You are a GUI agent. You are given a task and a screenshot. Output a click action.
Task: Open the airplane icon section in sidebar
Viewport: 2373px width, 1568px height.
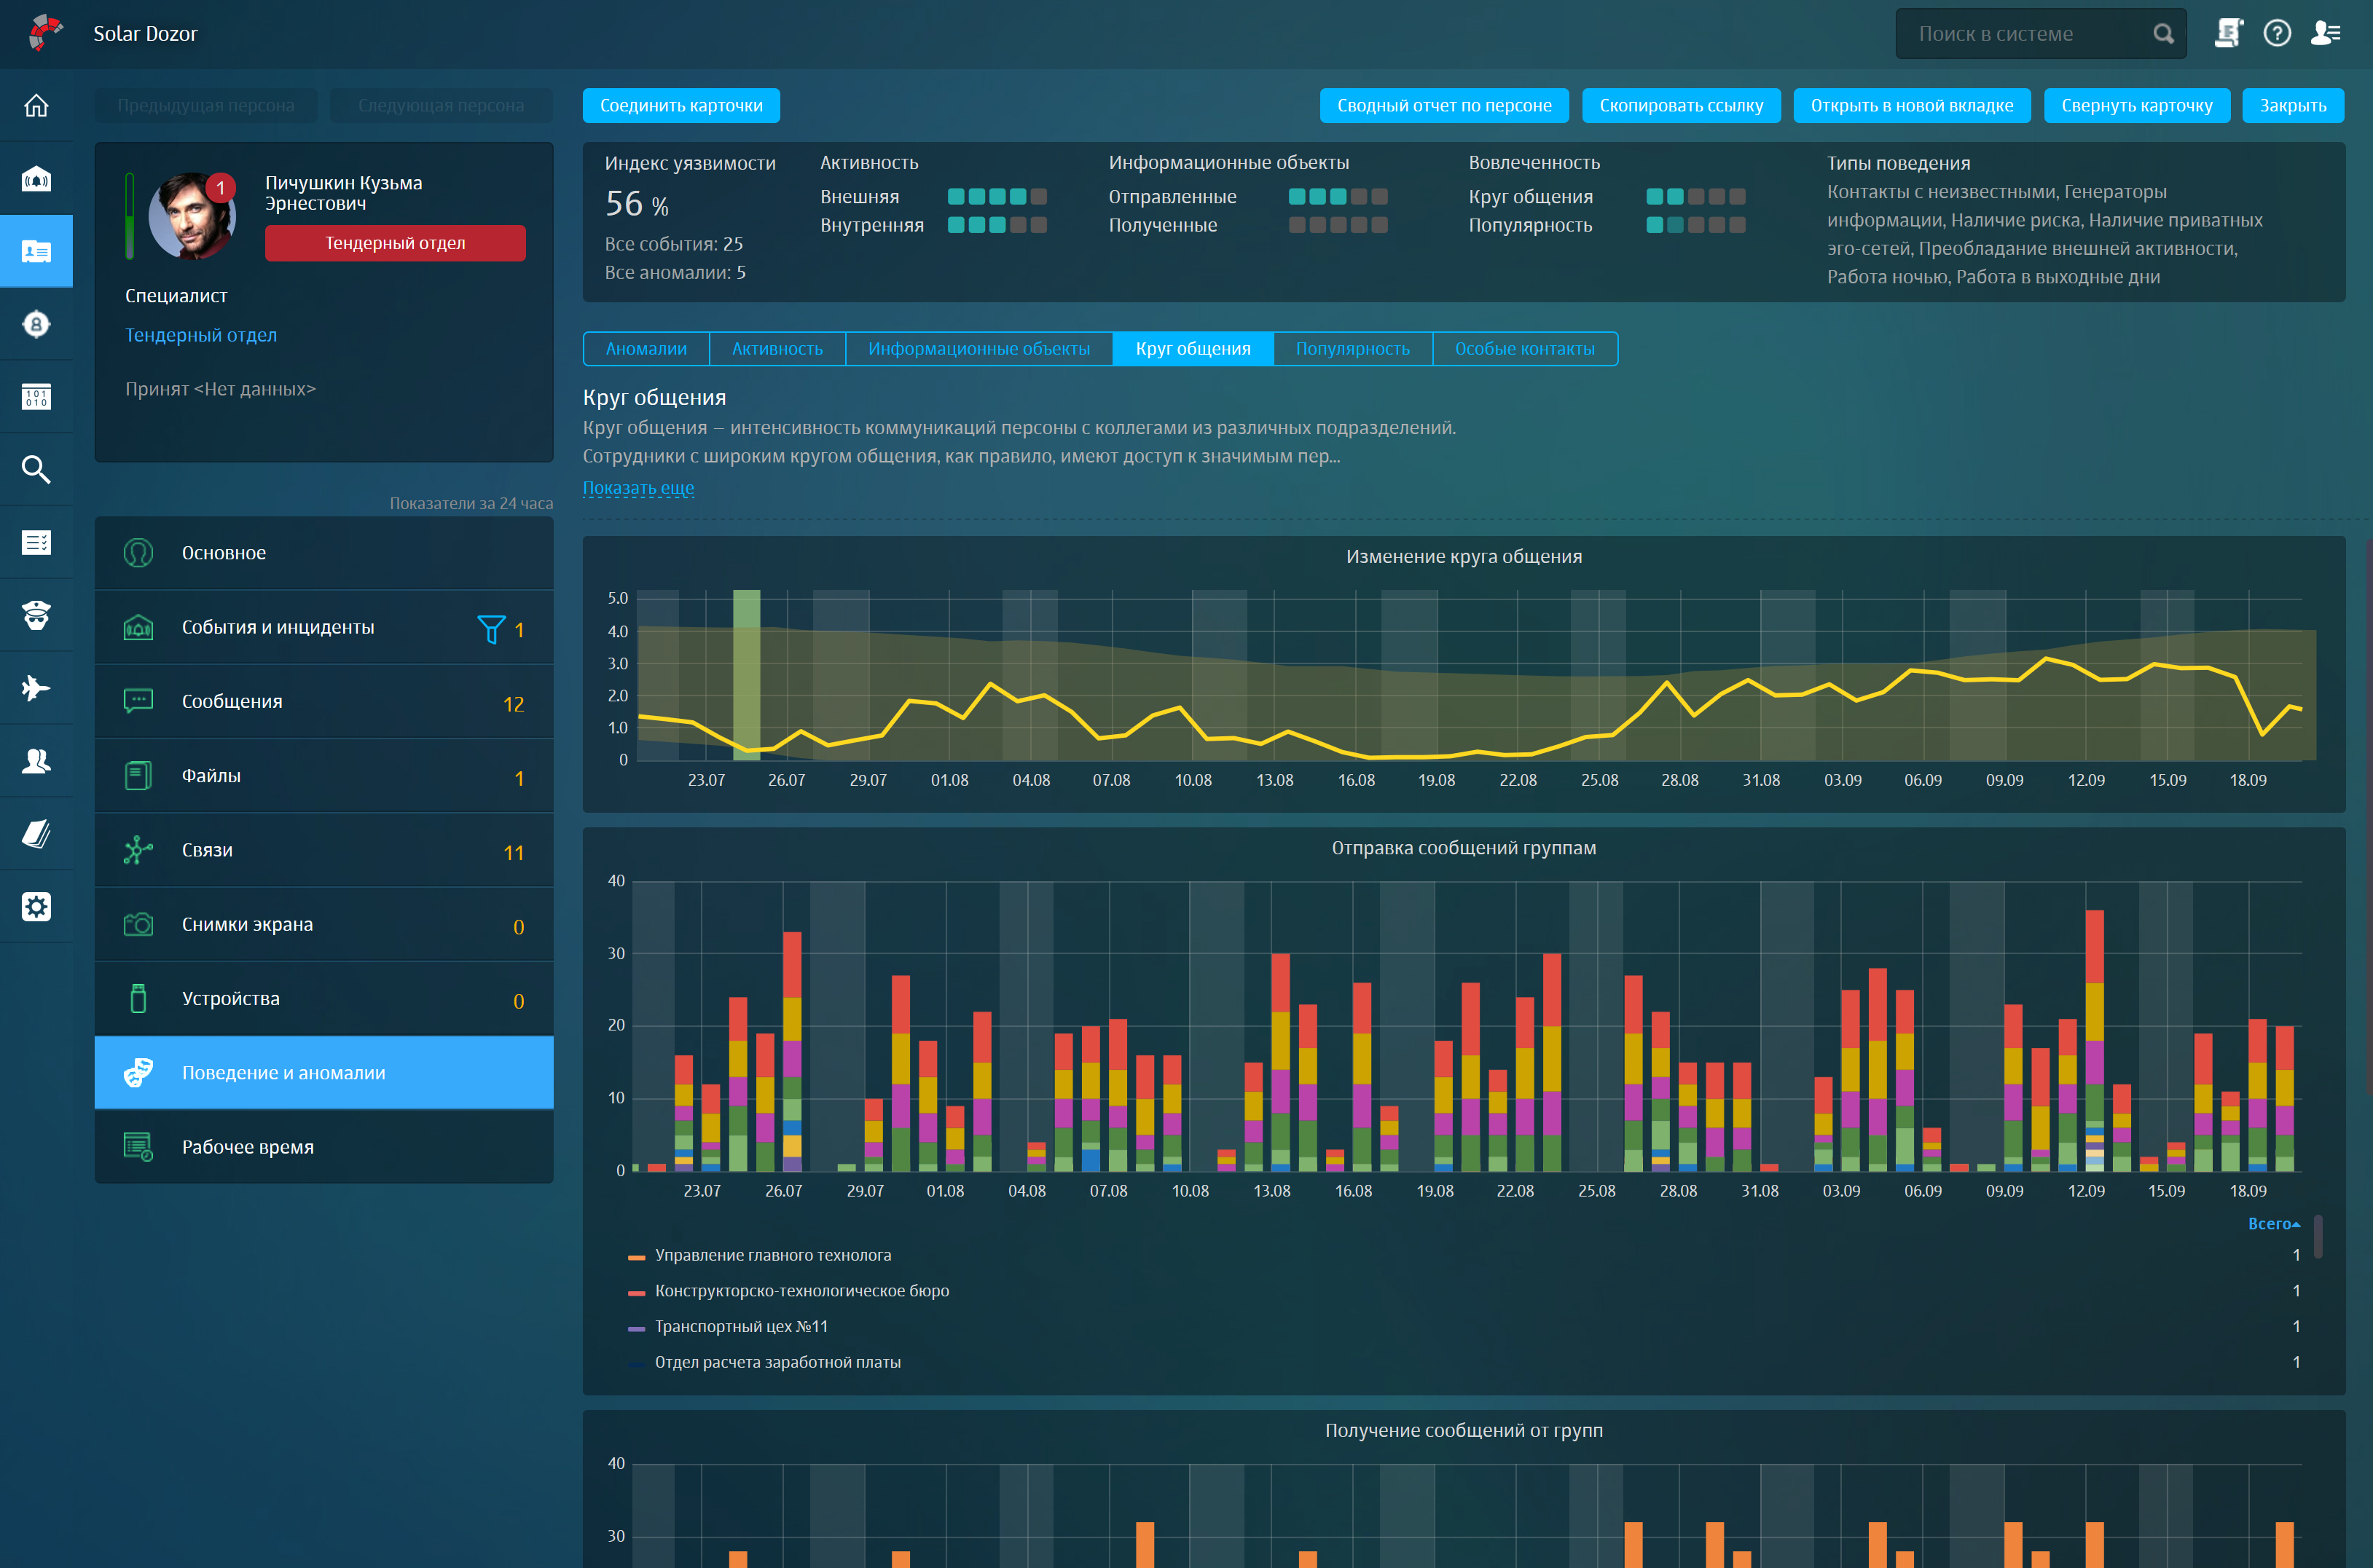(x=36, y=688)
